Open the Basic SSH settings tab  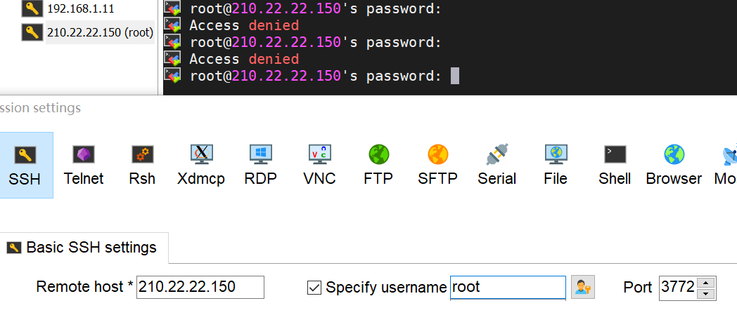click(x=84, y=248)
